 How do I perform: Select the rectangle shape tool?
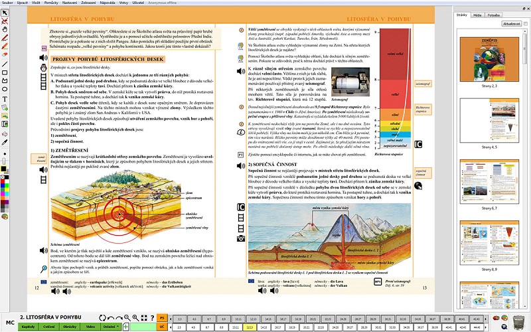pos(5,72)
